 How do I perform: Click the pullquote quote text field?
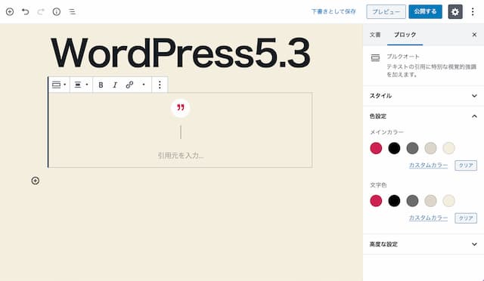coord(181,132)
